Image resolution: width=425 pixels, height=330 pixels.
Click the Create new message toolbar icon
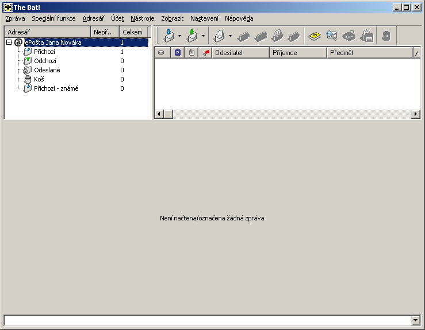(x=219, y=36)
